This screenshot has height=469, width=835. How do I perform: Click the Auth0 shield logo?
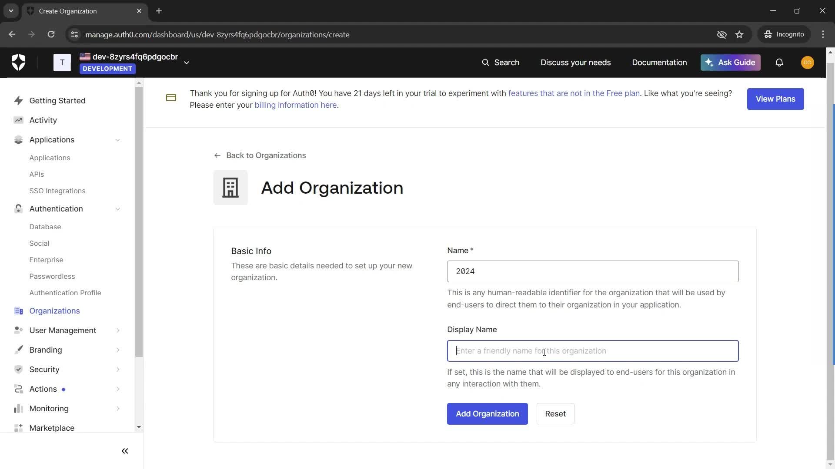coord(18,63)
